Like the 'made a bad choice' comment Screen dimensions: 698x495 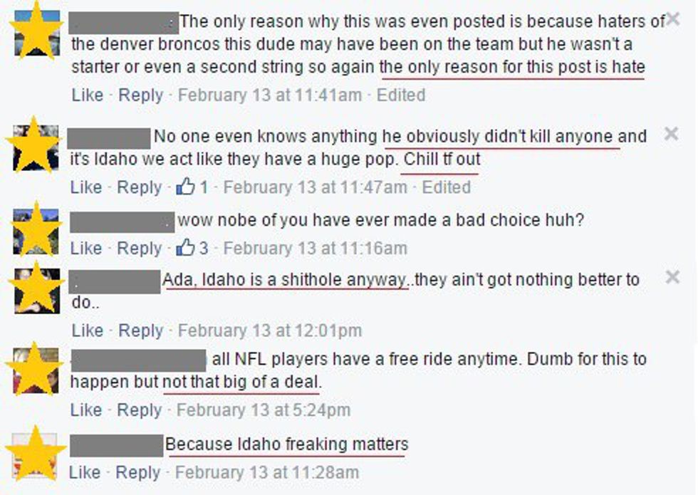pyautogui.click(x=87, y=248)
